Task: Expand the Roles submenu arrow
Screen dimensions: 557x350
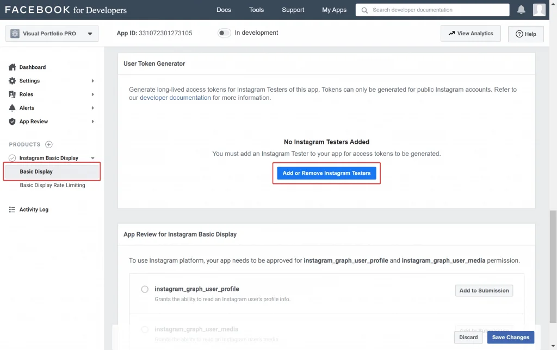Action: (x=92, y=94)
